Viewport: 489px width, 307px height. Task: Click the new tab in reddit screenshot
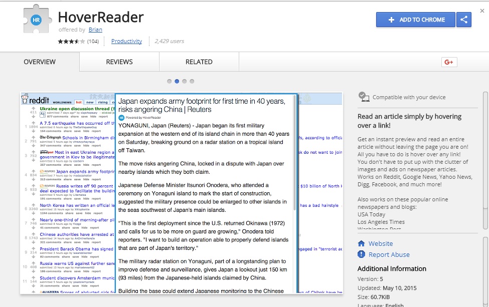[90, 102]
